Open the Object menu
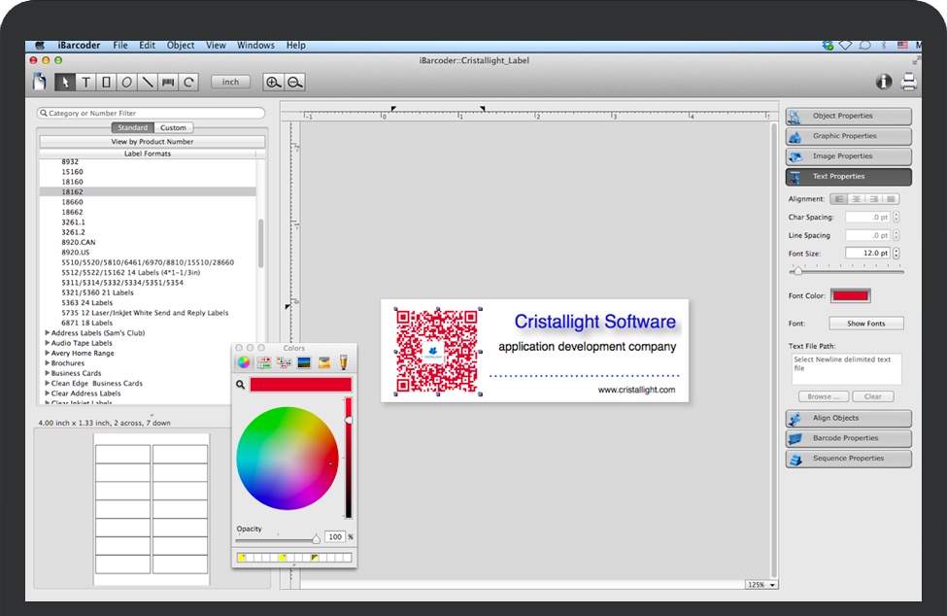The image size is (947, 616). click(x=181, y=46)
